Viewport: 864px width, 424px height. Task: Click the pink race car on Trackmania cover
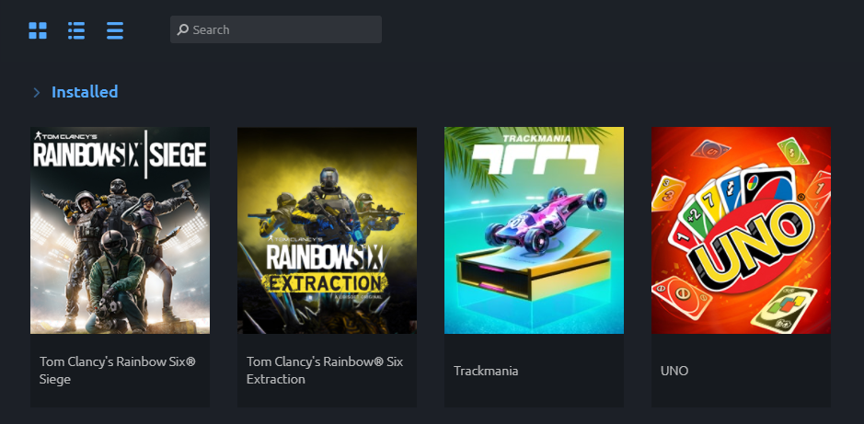point(546,219)
